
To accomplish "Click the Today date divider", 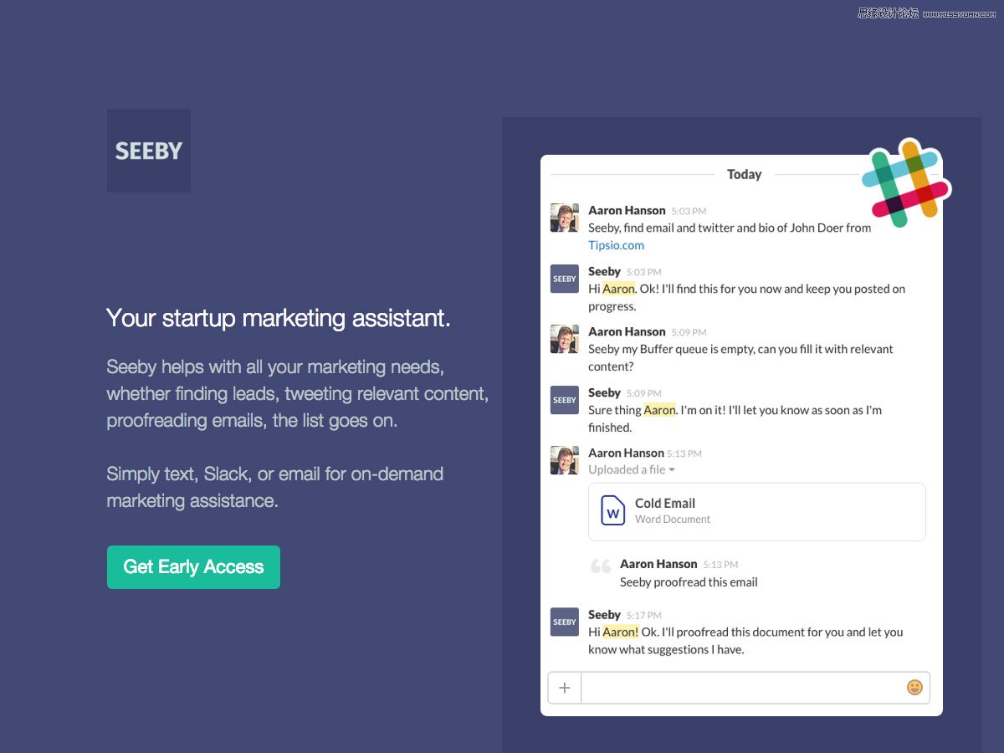I will [x=744, y=174].
